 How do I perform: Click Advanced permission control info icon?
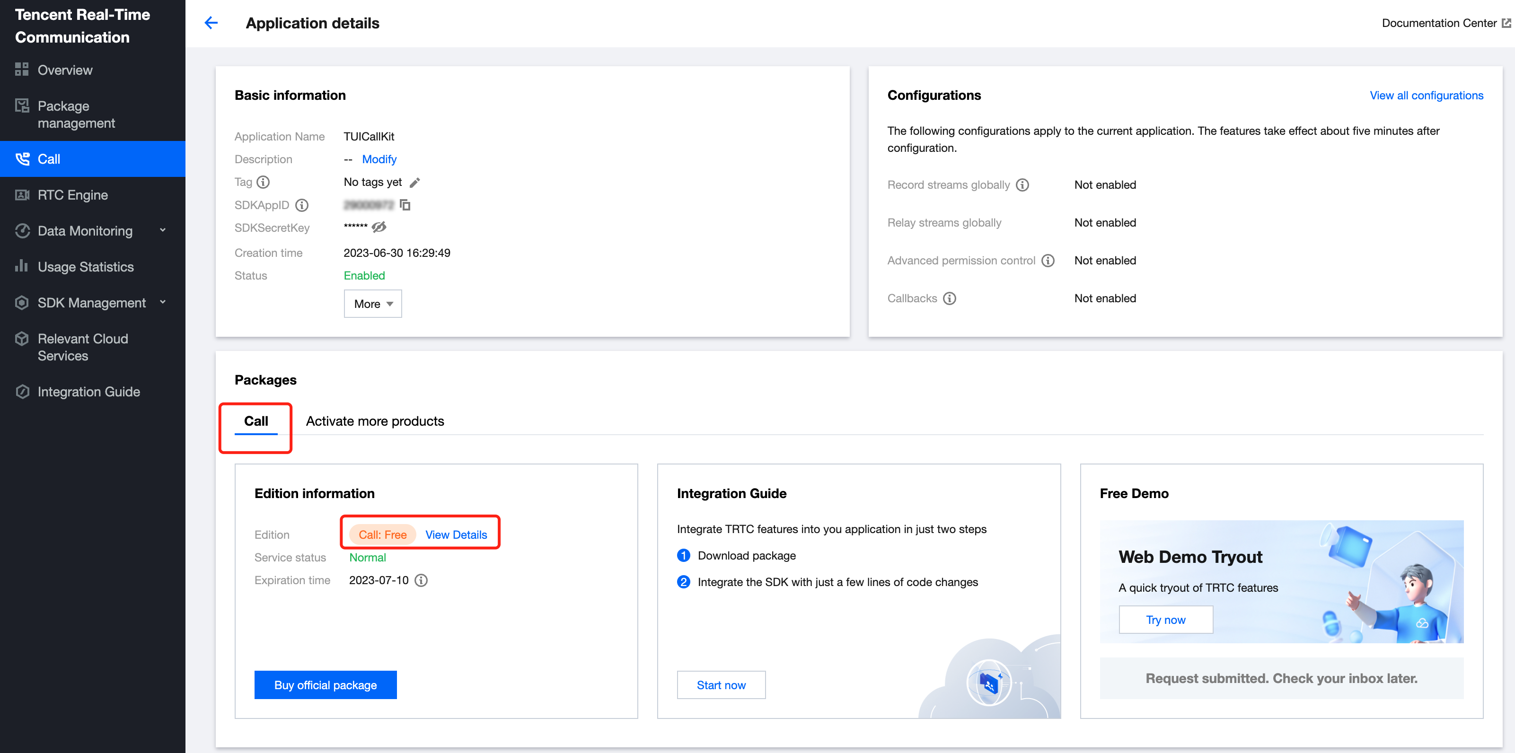[1048, 261]
